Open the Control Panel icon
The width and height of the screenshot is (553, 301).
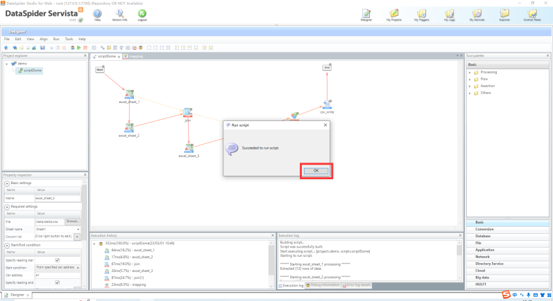point(532,15)
